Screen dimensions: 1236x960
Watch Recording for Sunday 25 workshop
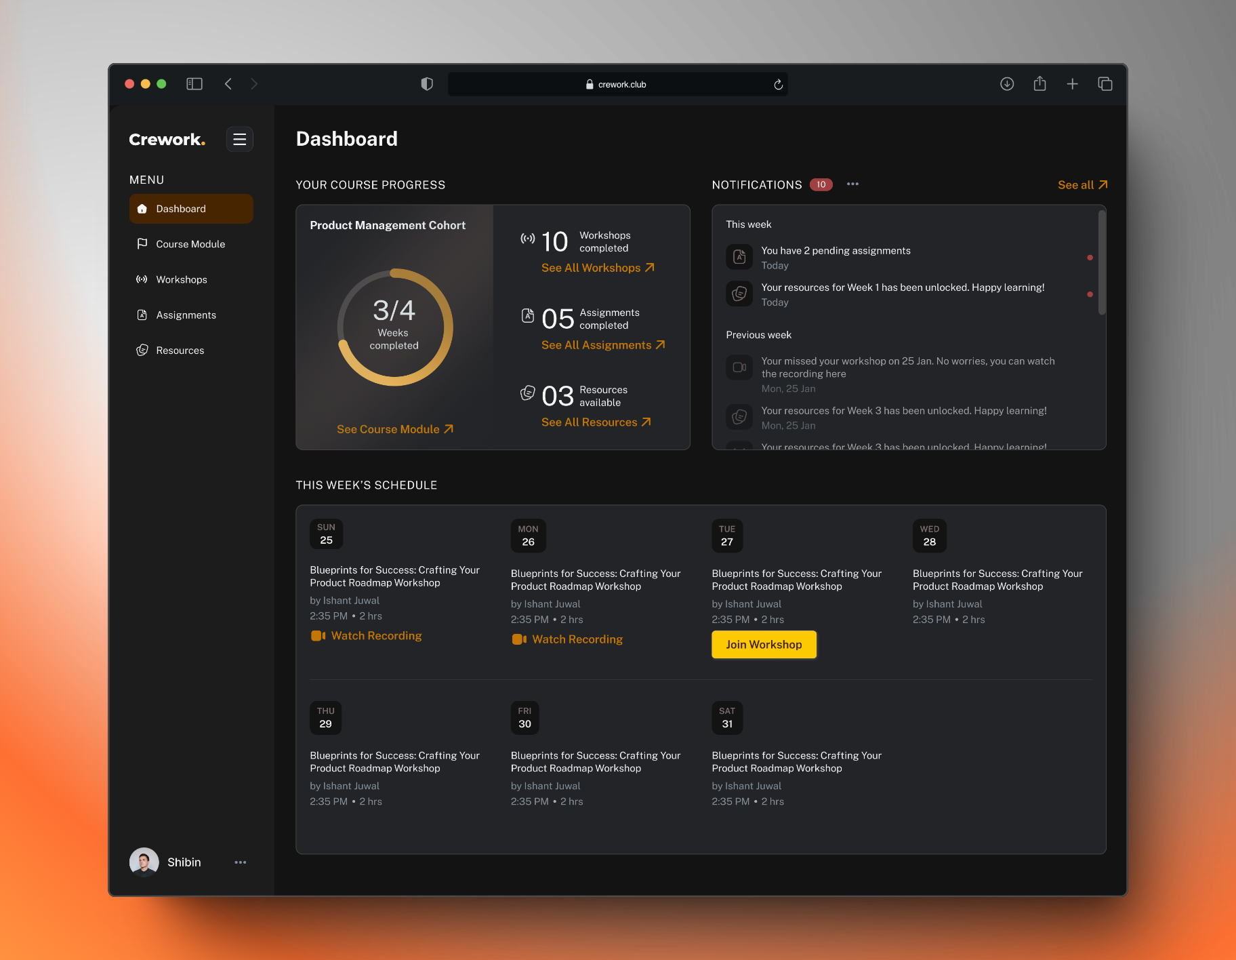click(x=367, y=636)
